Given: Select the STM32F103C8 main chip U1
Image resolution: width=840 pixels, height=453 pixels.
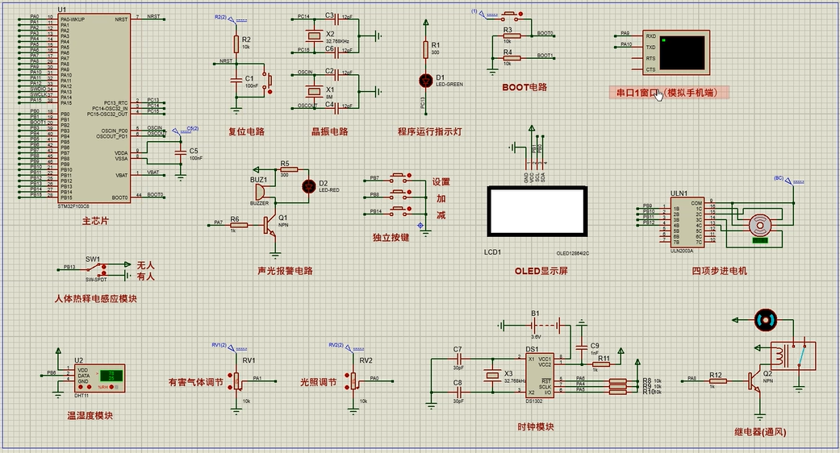Looking at the screenshot, I should pyautogui.click(x=94, y=107).
